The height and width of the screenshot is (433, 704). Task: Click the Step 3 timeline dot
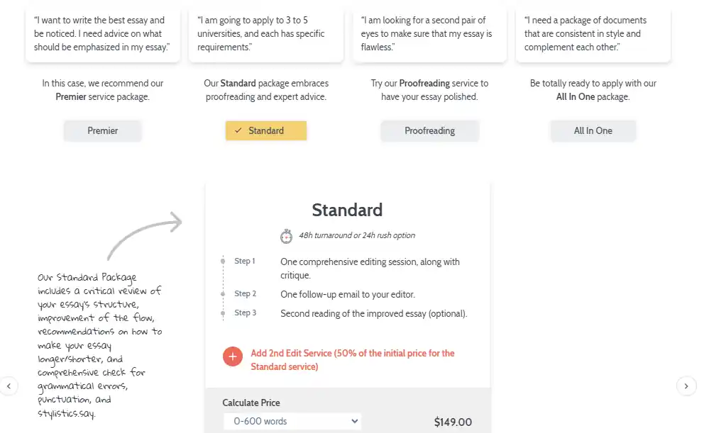click(x=223, y=313)
